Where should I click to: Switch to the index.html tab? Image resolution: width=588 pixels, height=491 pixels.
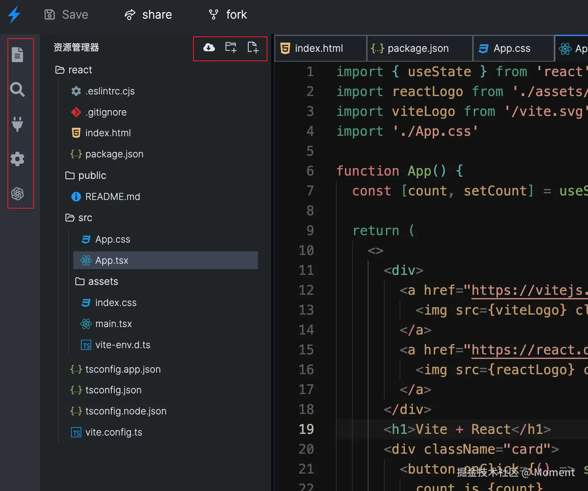[321, 48]
